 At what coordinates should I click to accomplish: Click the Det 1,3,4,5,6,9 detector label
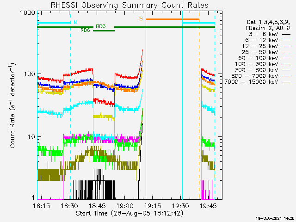coord(268,23)
